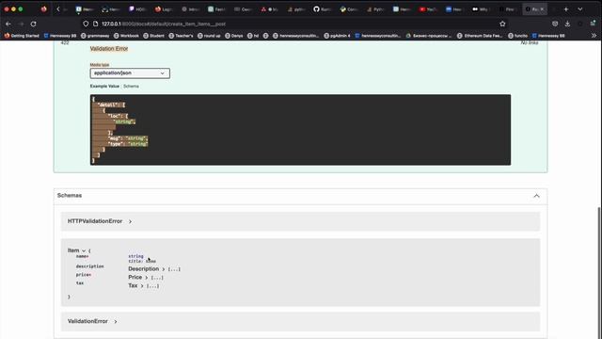Close the active browser tab

tap(542, 9)
